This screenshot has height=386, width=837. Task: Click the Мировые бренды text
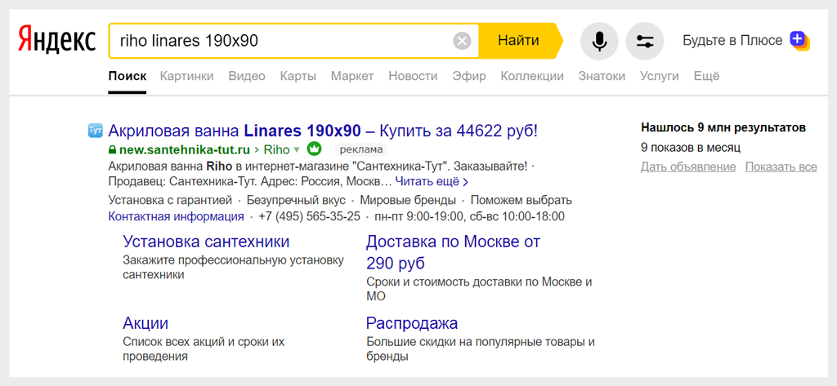tap(408, 201)
